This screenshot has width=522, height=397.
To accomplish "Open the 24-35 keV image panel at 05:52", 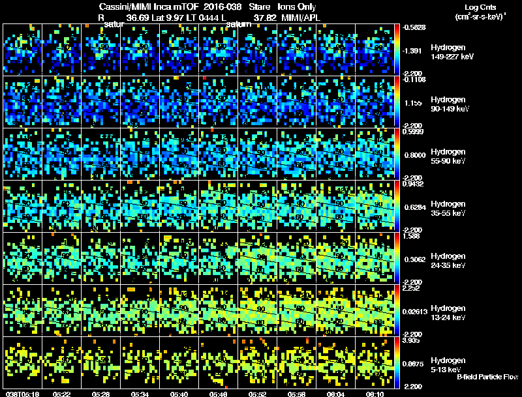I will click(257, 258).
